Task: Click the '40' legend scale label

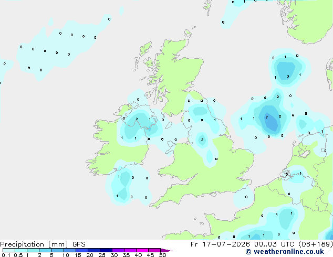Action: pyautogui.click(x=138, y=255)
